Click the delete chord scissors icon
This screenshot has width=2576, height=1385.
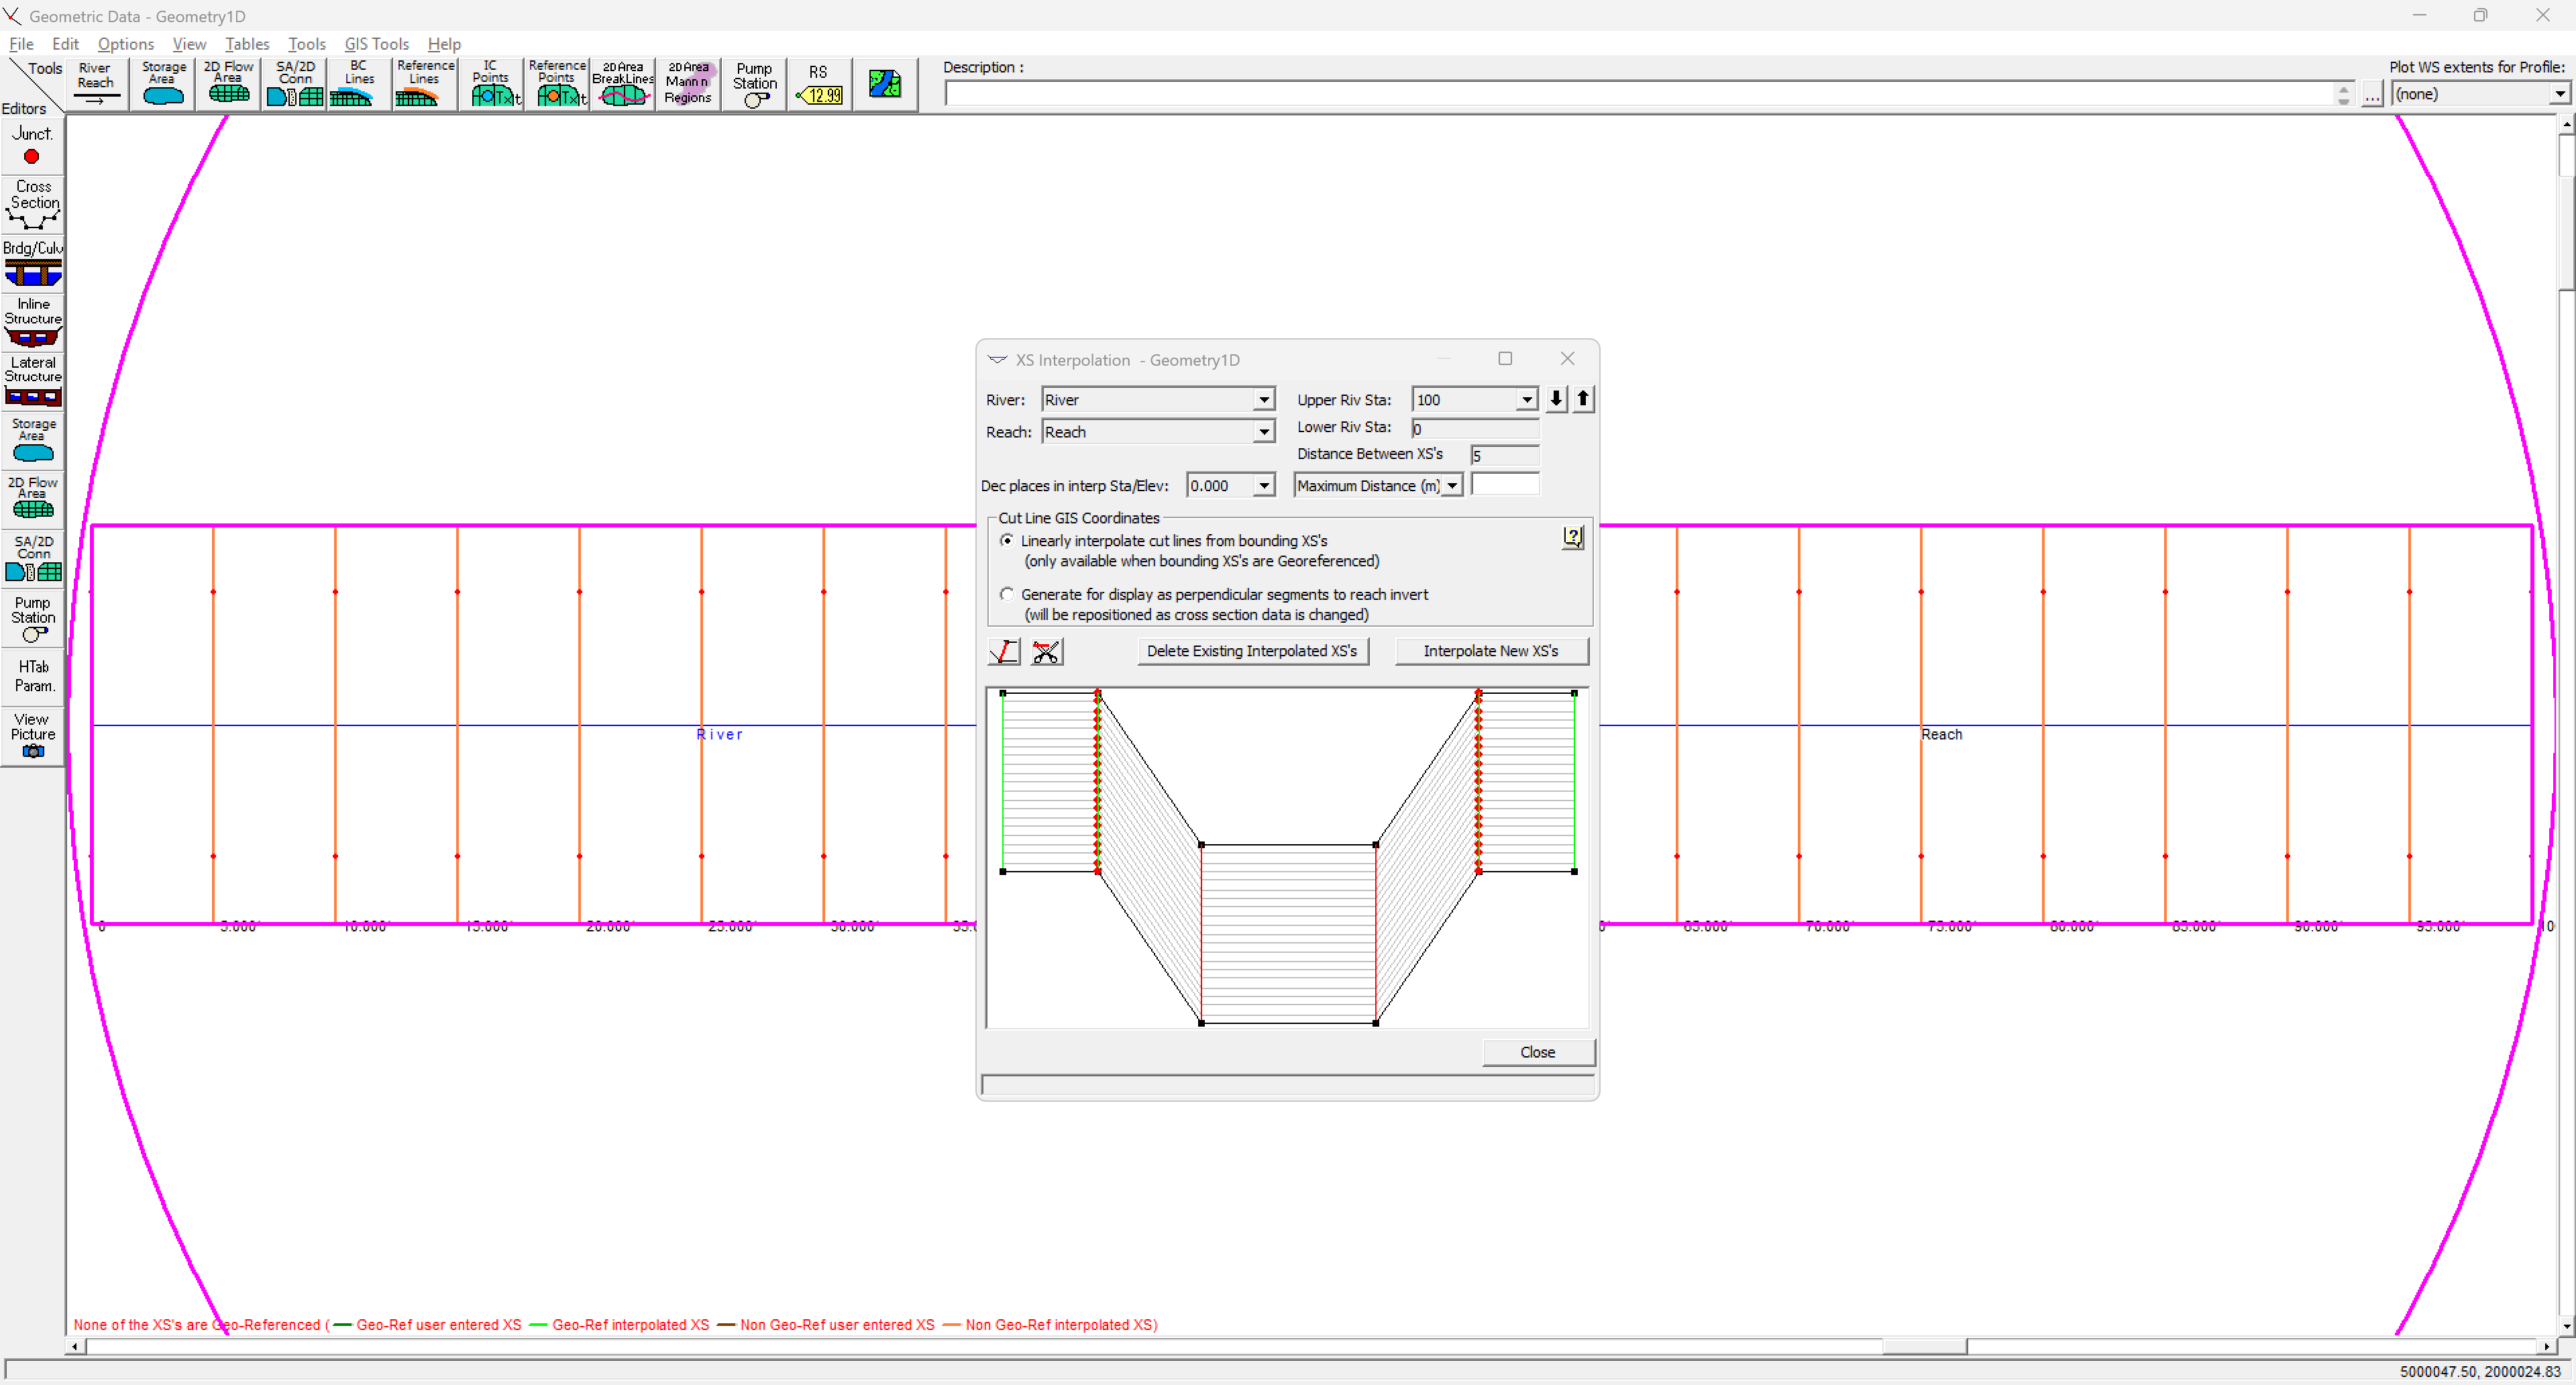point(1047,652)
